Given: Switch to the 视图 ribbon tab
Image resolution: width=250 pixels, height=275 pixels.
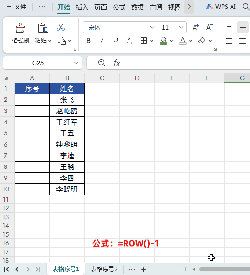Looking at the screenshot, I should (175, 7).
